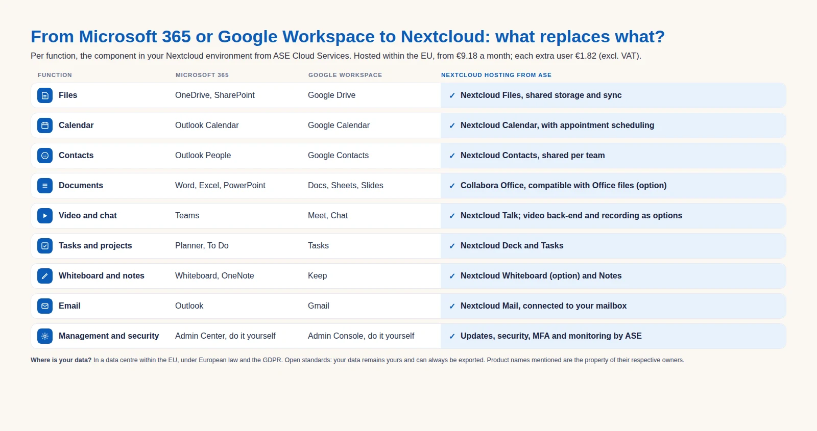
Task: Click the checkmark beside Nextcloud Calendar
Action: pyautogui.click(x=452, y=125)
